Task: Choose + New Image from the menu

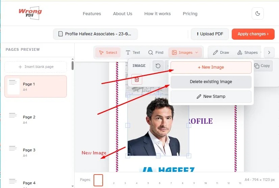Action: (x=211, y=67)
